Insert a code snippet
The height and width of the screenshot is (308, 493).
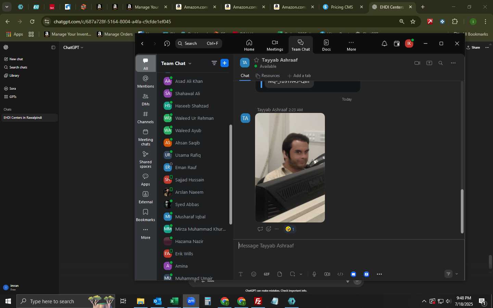[x=340, y=274]
